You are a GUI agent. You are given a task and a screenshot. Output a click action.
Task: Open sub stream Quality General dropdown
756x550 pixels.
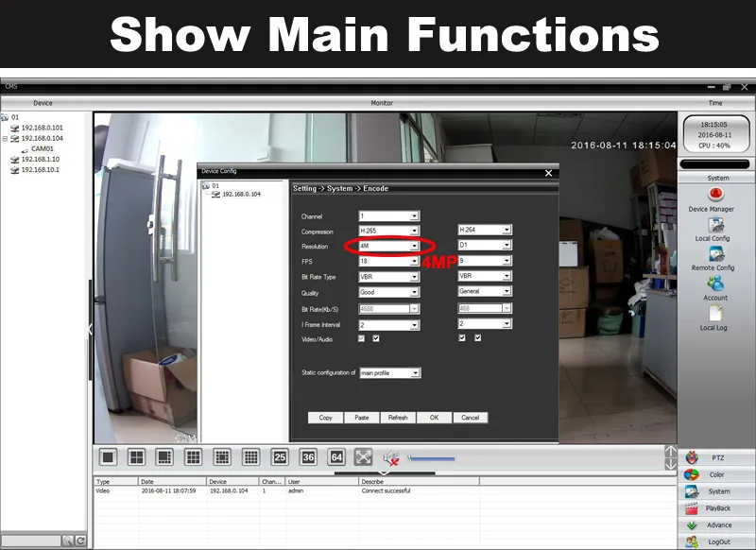pyautogui.click(x=485, y=291)
